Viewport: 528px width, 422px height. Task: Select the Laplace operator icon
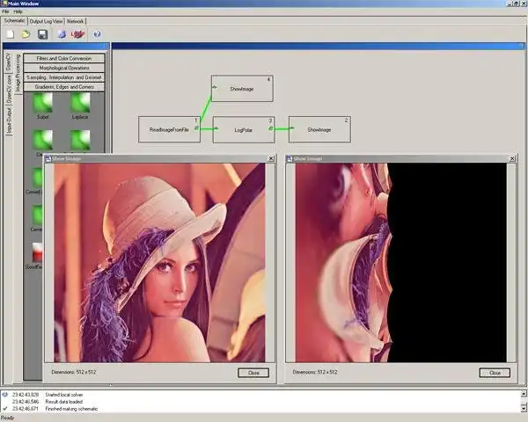coord(80,103)
